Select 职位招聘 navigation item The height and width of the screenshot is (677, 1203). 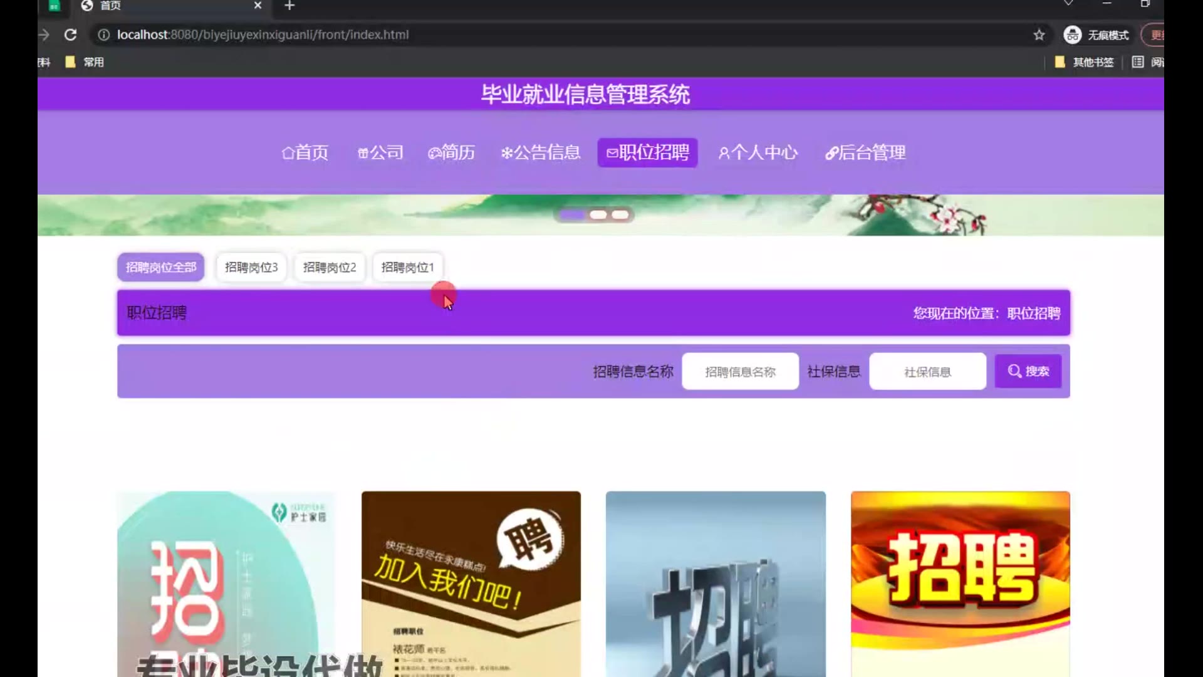point(647,152)
